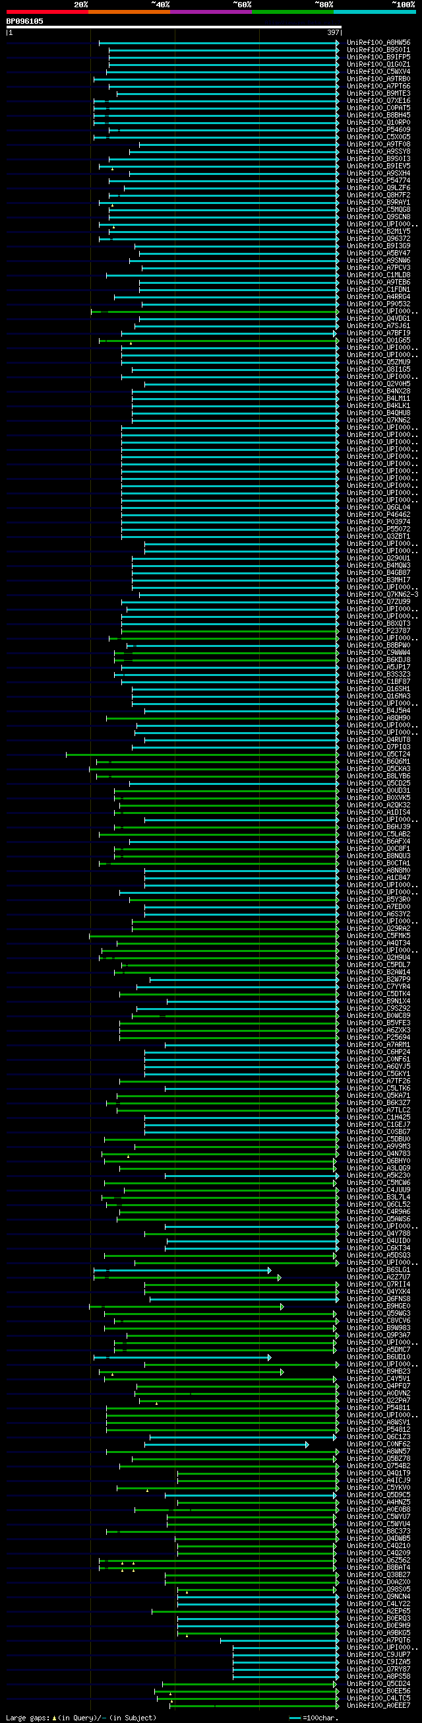The image size is (422, 1723).
Task: Select the UniRef100_P54811 label
Action: 378,1408
